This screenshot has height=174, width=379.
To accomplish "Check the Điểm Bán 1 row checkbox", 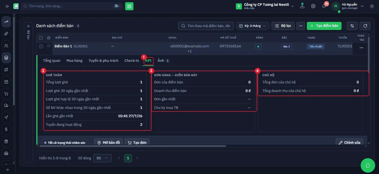I will [x=41, y=46].
